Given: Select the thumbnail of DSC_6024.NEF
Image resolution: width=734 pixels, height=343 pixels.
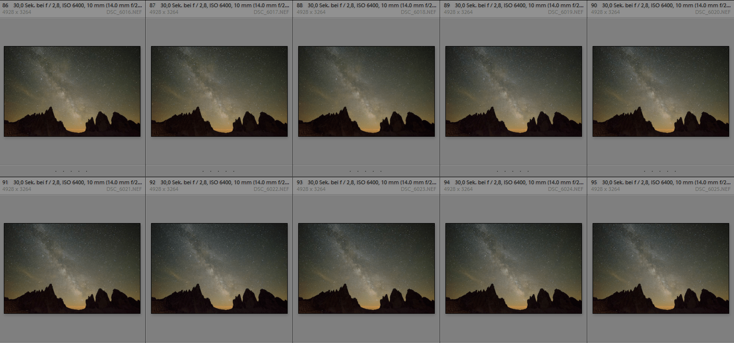Looking at the screenshot, I should (513, 268).
